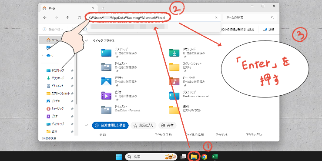Clear the address bar with X
Screen dimensions: 322x161
216,18
